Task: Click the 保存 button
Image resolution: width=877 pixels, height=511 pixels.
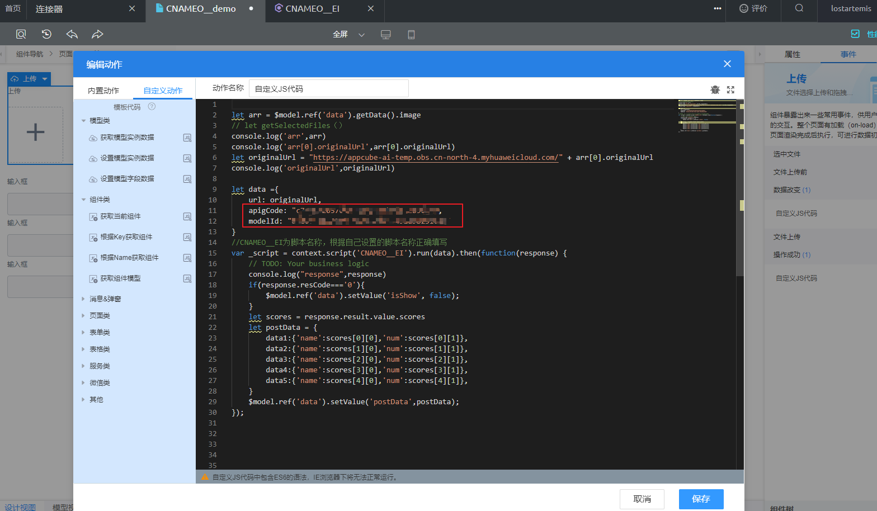Action: click(701, 499)
